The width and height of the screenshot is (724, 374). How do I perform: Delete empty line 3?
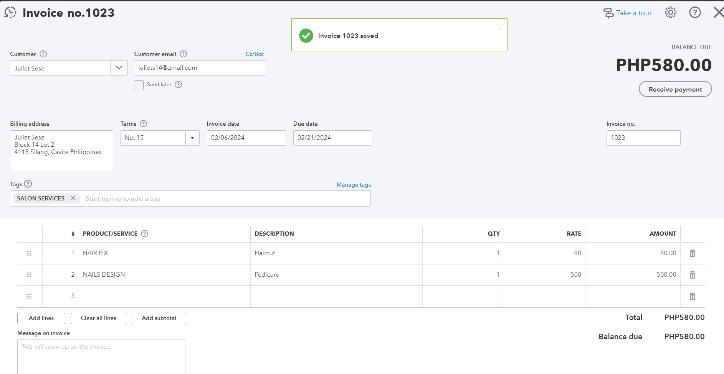click(693, 296)
